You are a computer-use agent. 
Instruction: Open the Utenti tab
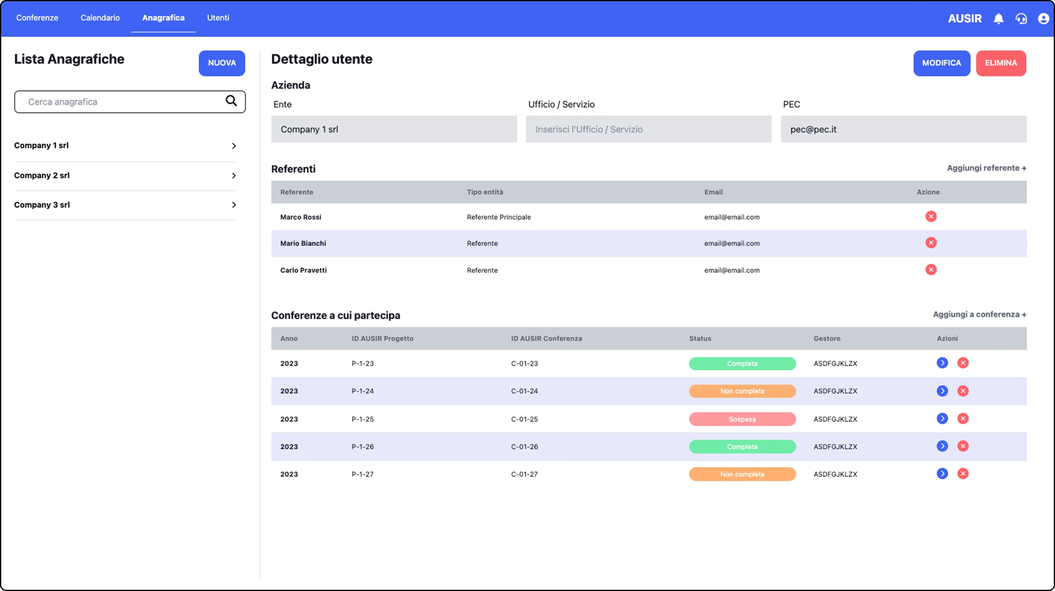pyautogui.click(x=218, y=17)
